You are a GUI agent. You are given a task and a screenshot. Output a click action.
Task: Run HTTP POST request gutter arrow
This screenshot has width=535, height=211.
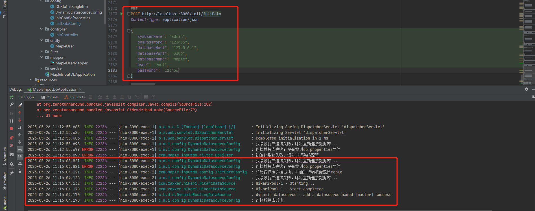pyautogui.click(x=122, y=14)
